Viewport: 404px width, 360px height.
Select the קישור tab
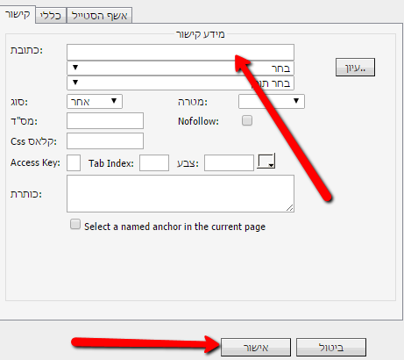click(x=18, y=15)
